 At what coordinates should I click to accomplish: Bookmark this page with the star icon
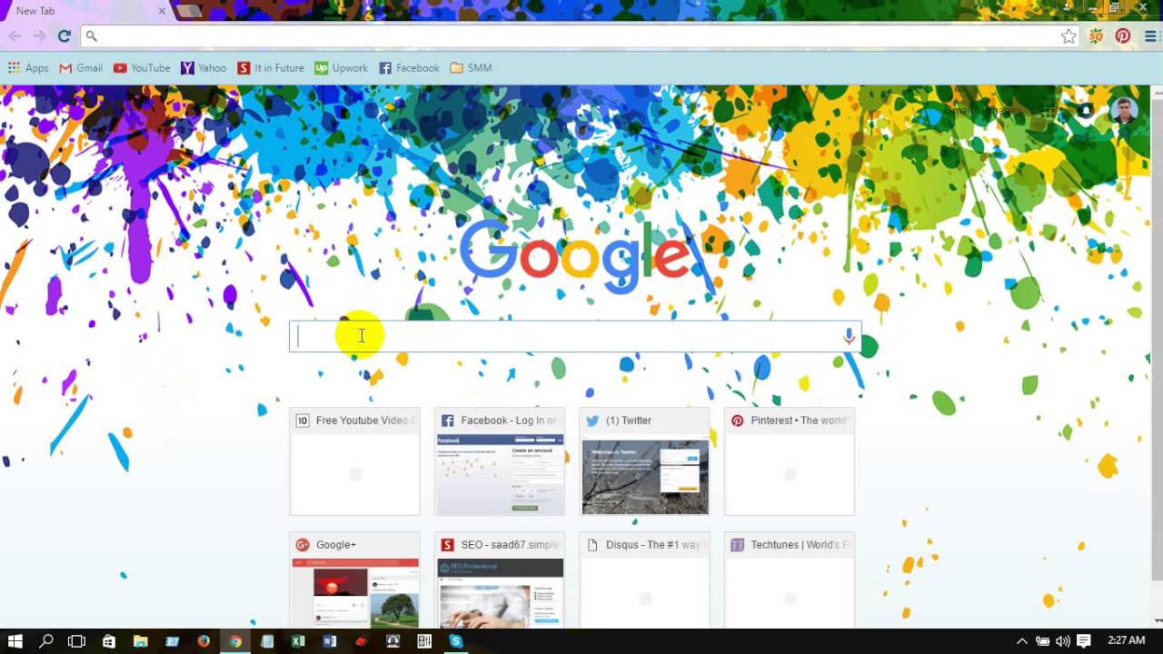1069,36
